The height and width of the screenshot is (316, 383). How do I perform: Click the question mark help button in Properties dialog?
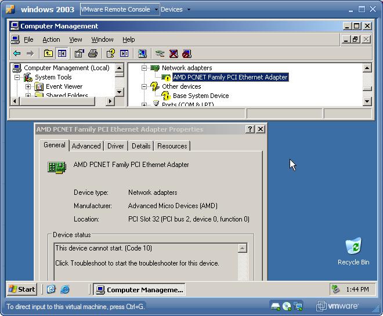click(x=250, y=129)
